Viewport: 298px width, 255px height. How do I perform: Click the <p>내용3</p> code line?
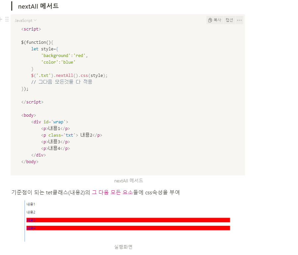[x=56, y=142]
